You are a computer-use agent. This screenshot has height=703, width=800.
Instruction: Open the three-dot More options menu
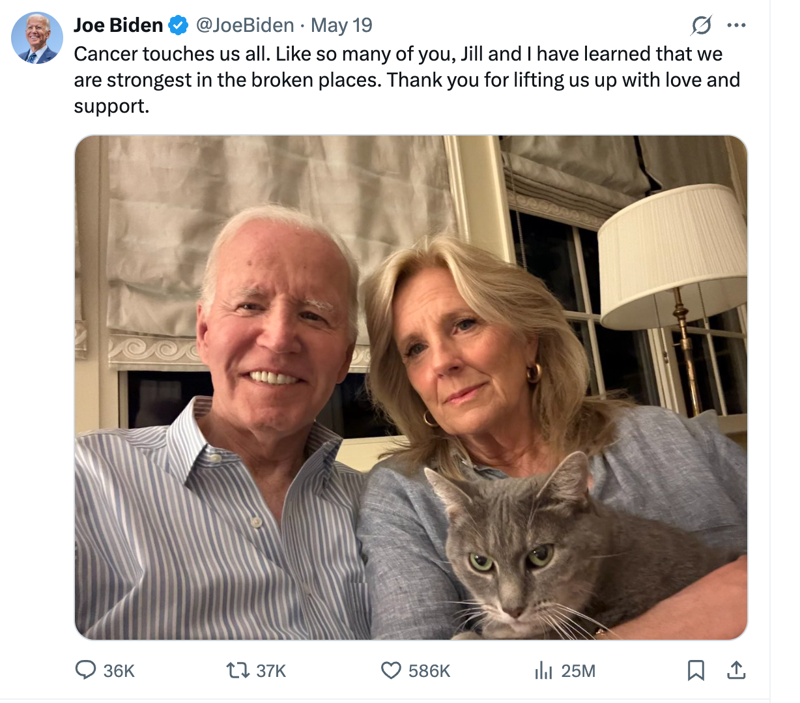(x=736, y=25)
